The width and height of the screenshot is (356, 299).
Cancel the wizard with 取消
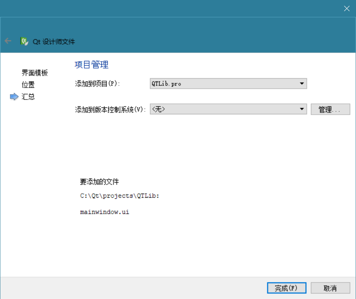[x=330, y=288]
